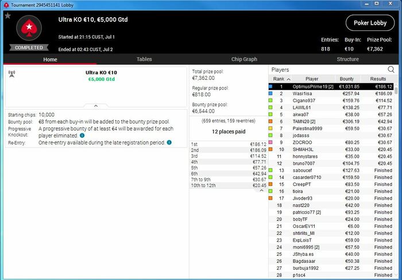
Task: Click blue color tag beside OptimusPrime19
Action: click(x=270, y=87)
